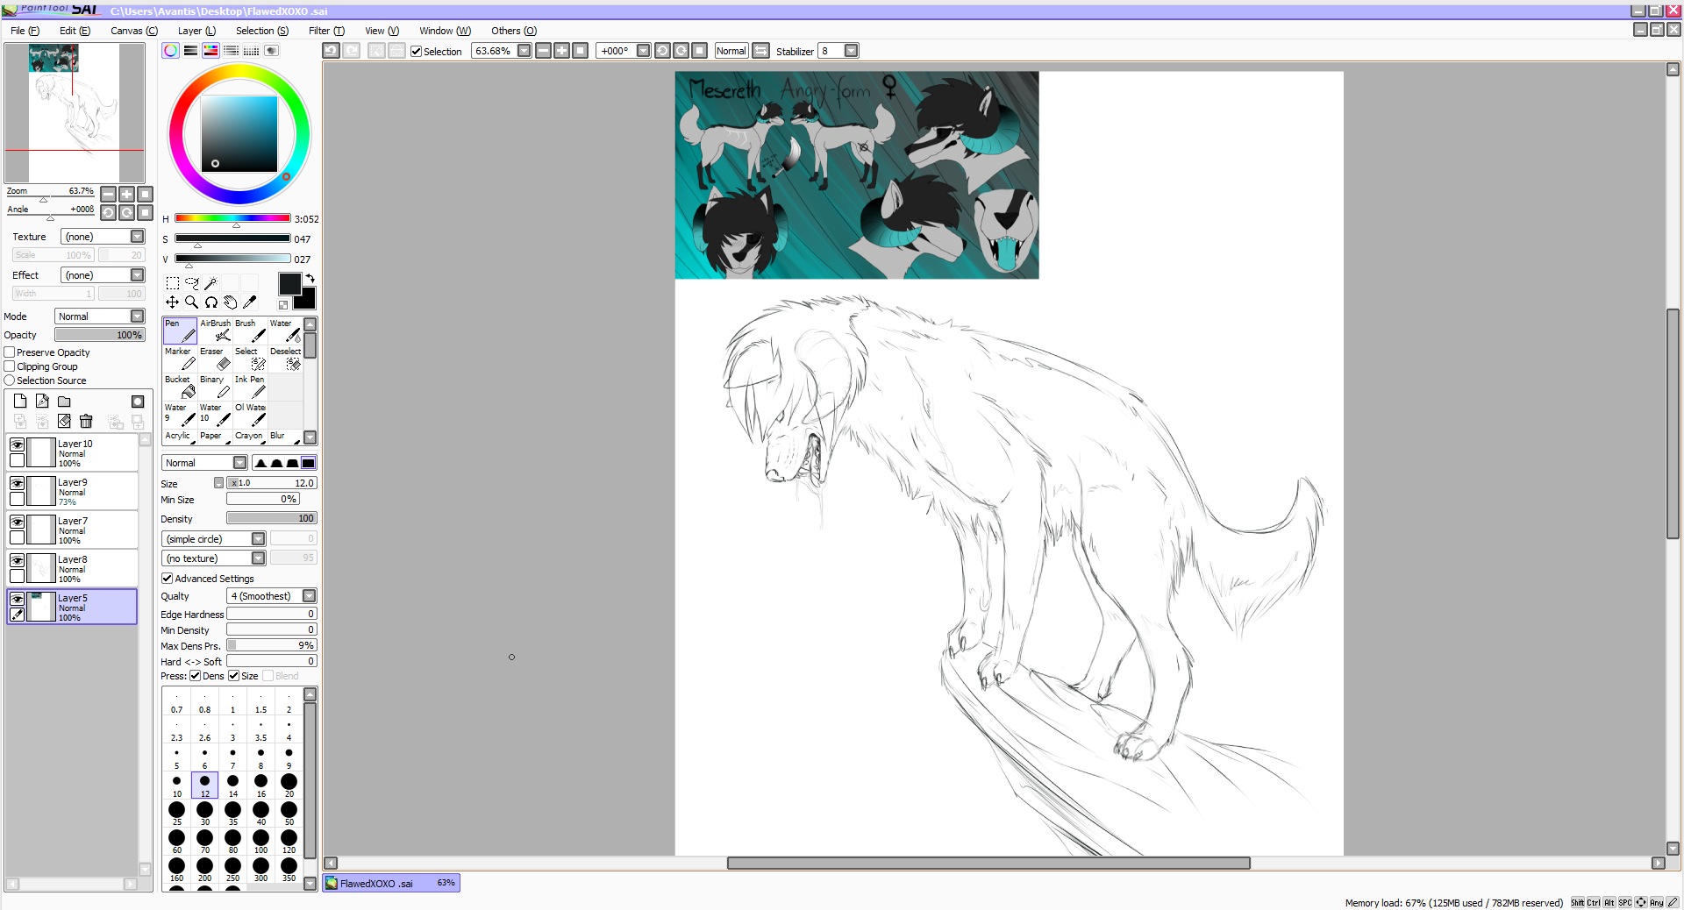Click the Hue slider bar

(232, 218)
